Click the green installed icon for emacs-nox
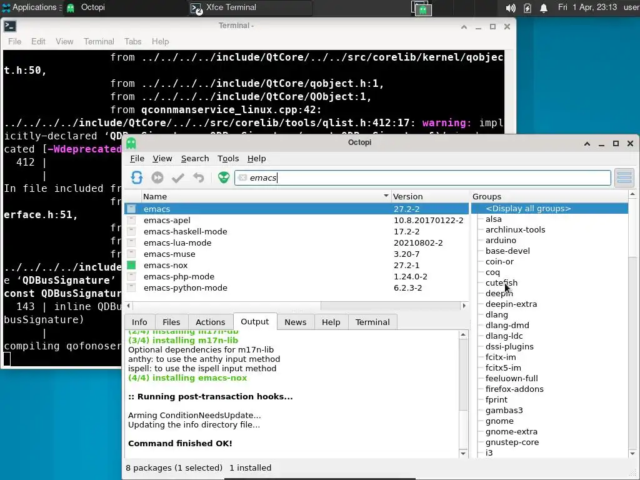Screen dimensions: 640x480 [131, 265]
